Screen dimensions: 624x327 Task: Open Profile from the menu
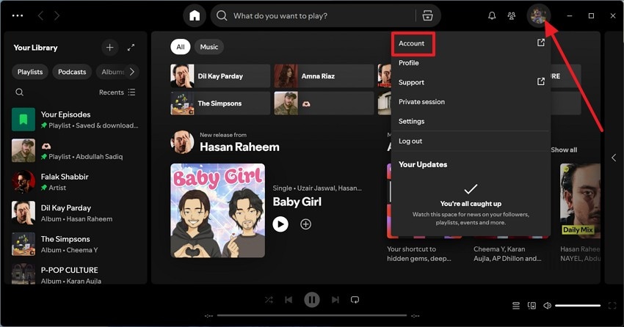(470, 63)
